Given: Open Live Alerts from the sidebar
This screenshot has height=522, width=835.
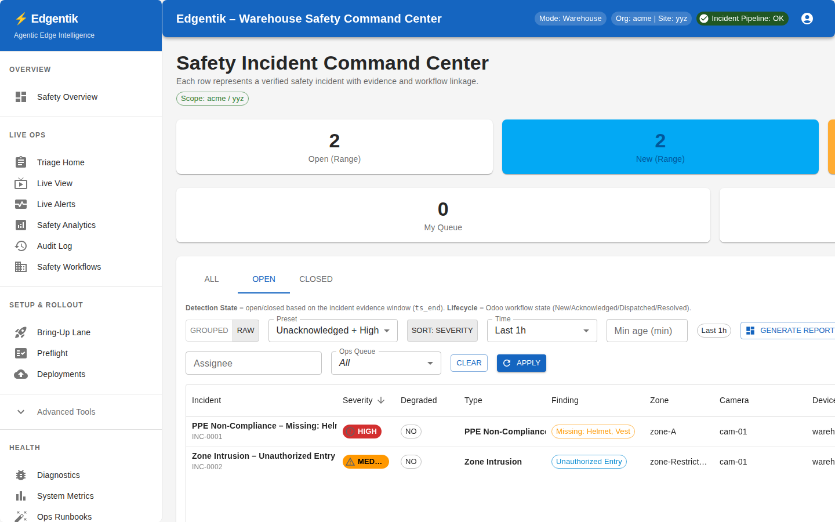Looking at the screenshot, I should pos(21,204).
